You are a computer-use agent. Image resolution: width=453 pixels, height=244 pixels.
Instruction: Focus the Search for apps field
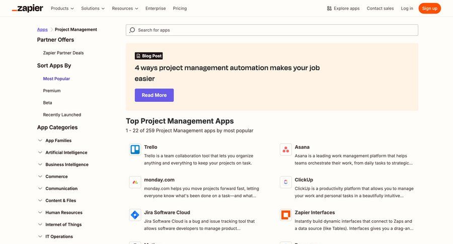click(272, 30)
